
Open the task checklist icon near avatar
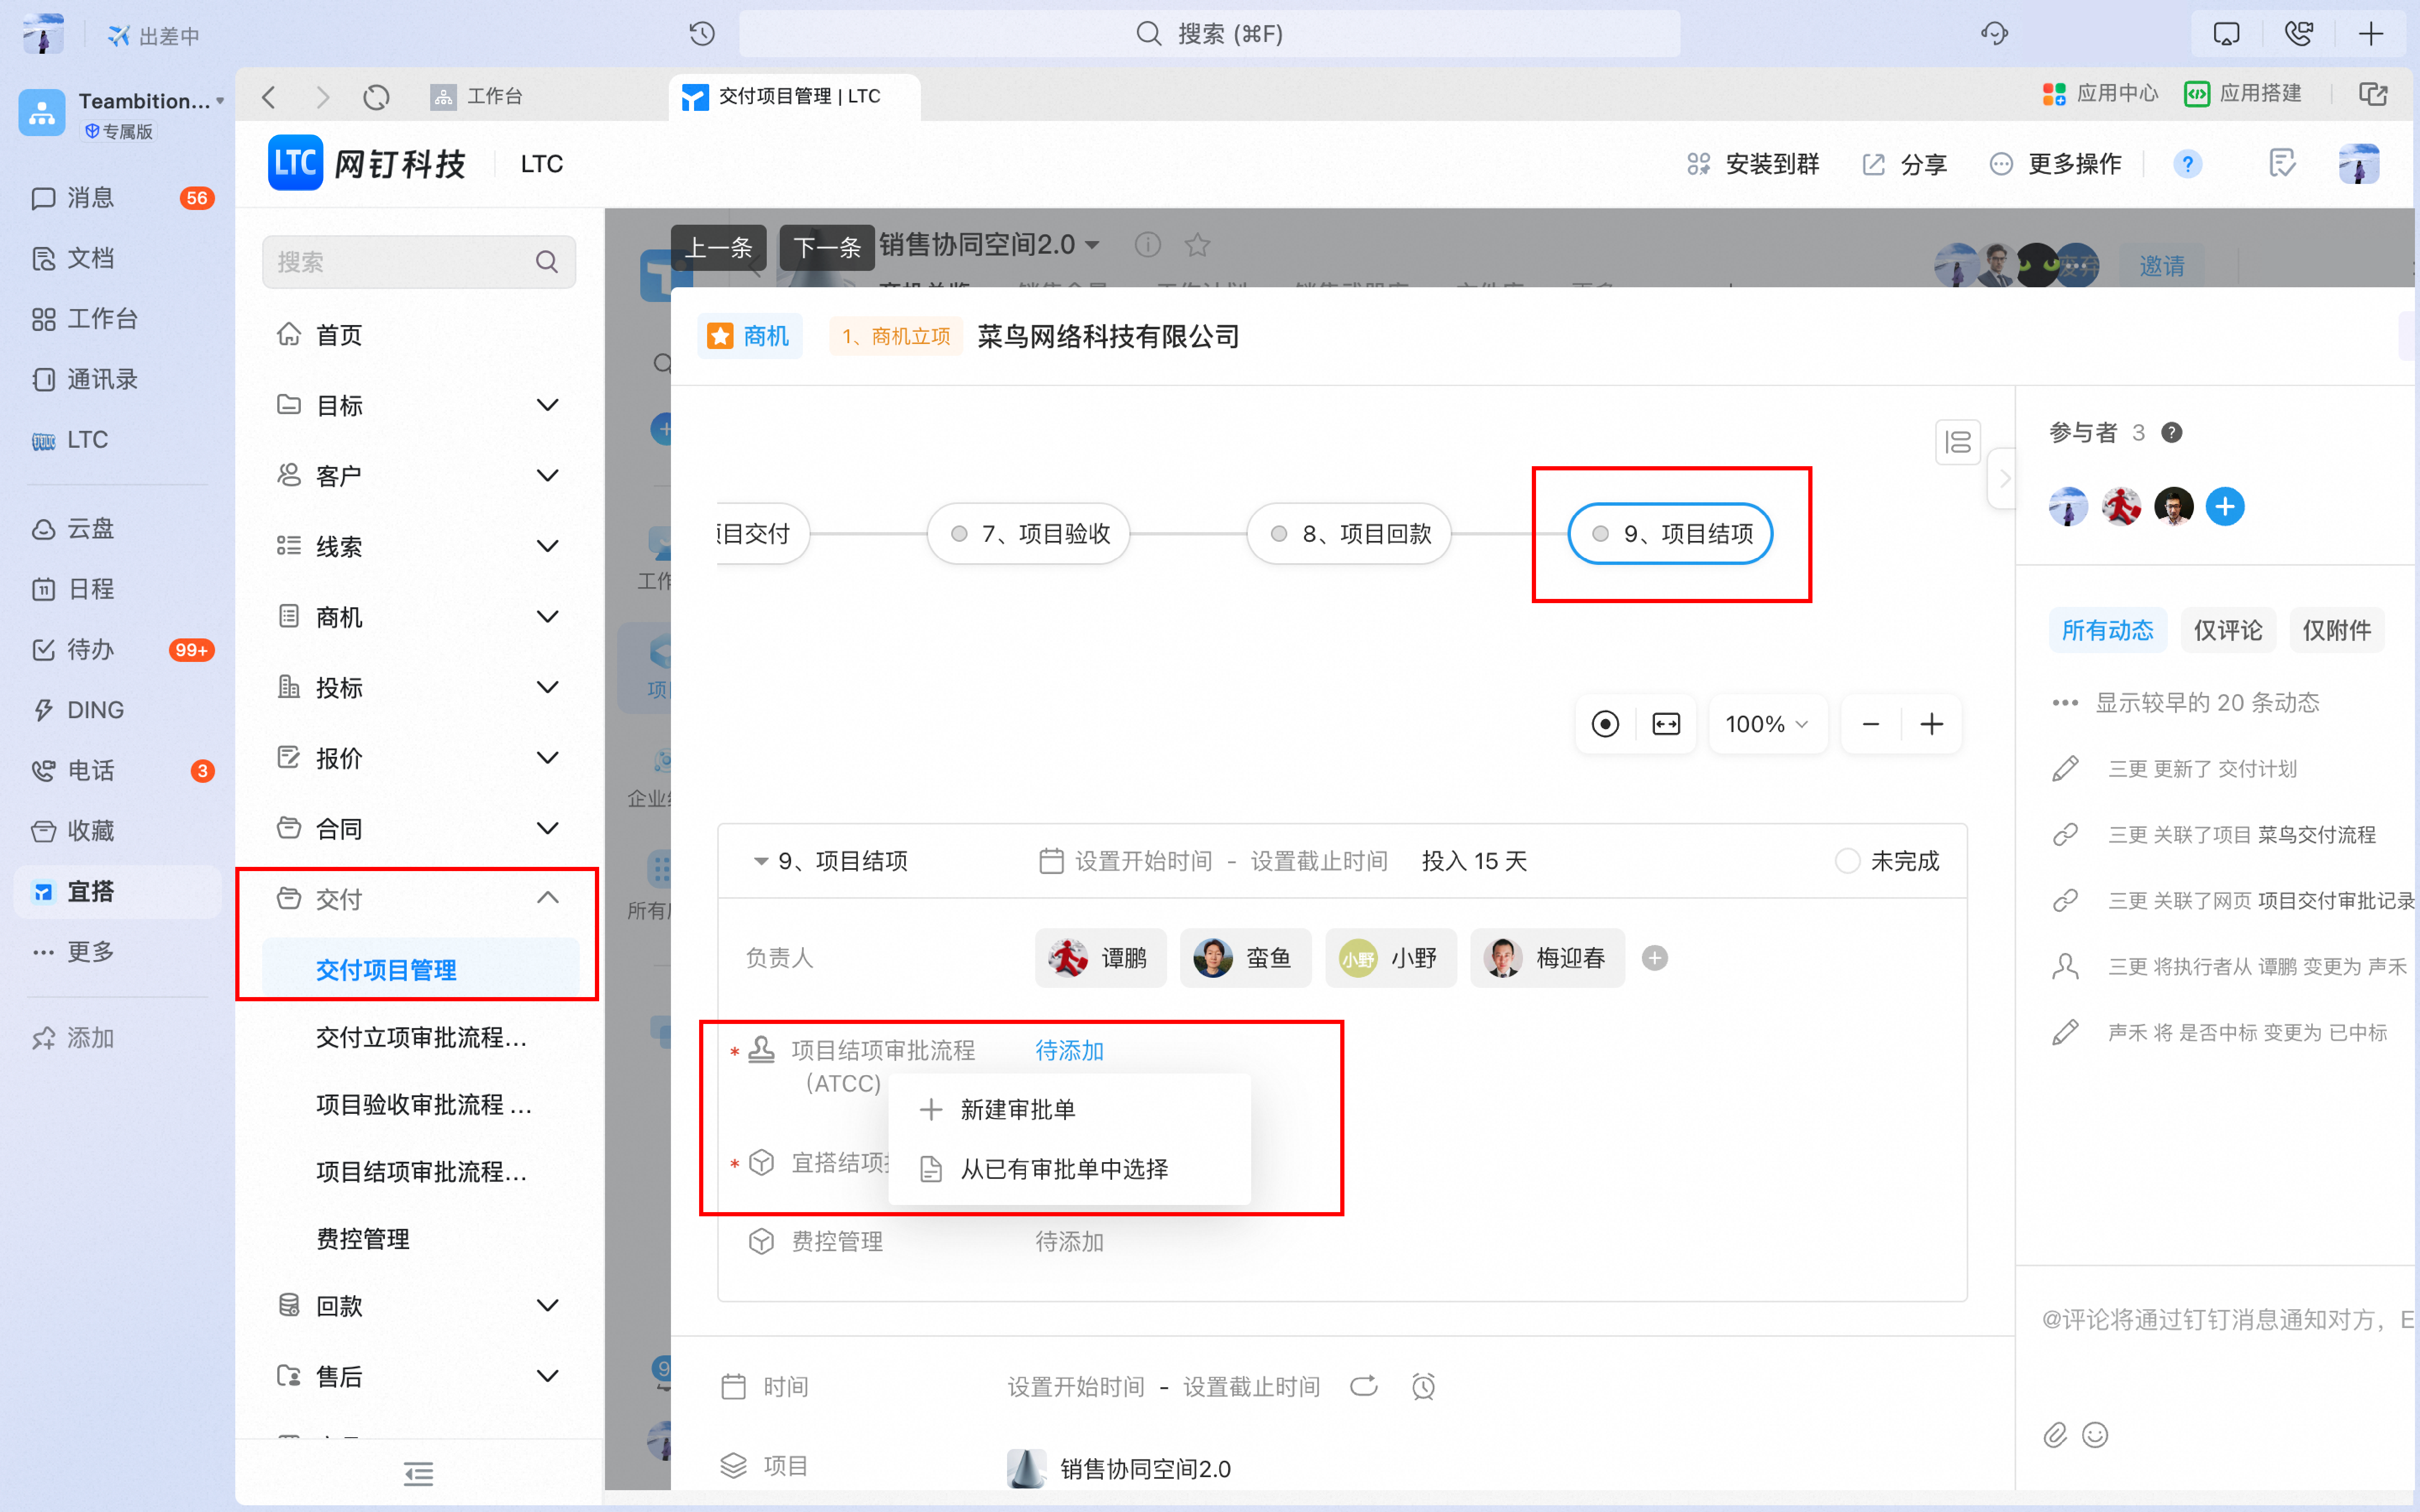pyautogui.click(x=2282, y=163)
